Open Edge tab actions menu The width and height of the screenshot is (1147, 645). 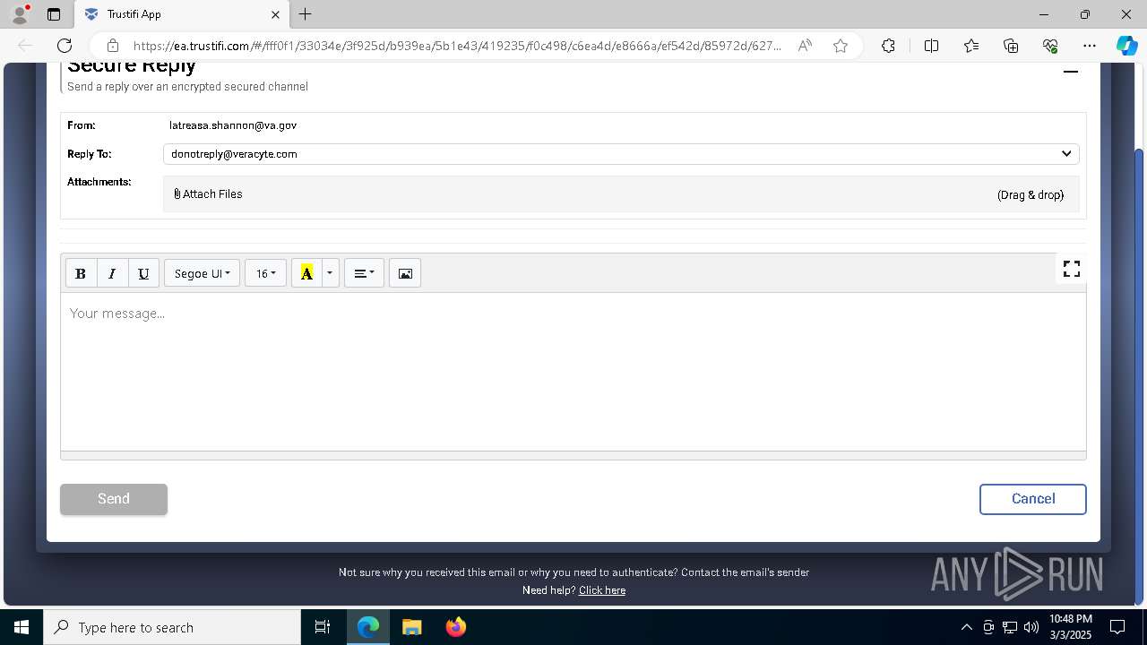(x=54, y=14)
